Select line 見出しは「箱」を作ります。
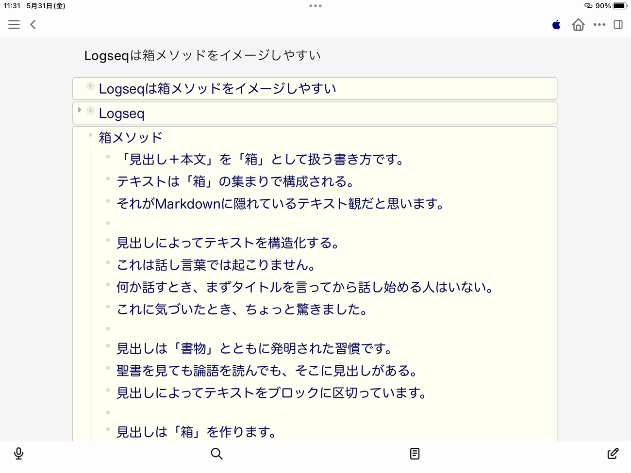Viewport: 631px width, 473px height. 197,432
